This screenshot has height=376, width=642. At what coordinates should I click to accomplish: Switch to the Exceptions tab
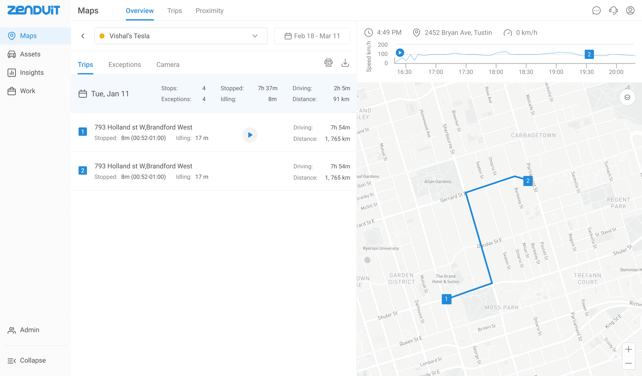(x=125, y=65)
